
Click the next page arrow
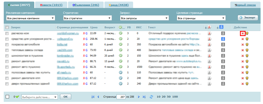[x=139, y=97]
